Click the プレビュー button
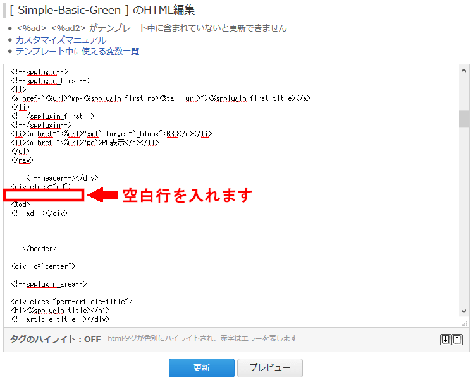 pyautogui.click(x=269, y=367)
